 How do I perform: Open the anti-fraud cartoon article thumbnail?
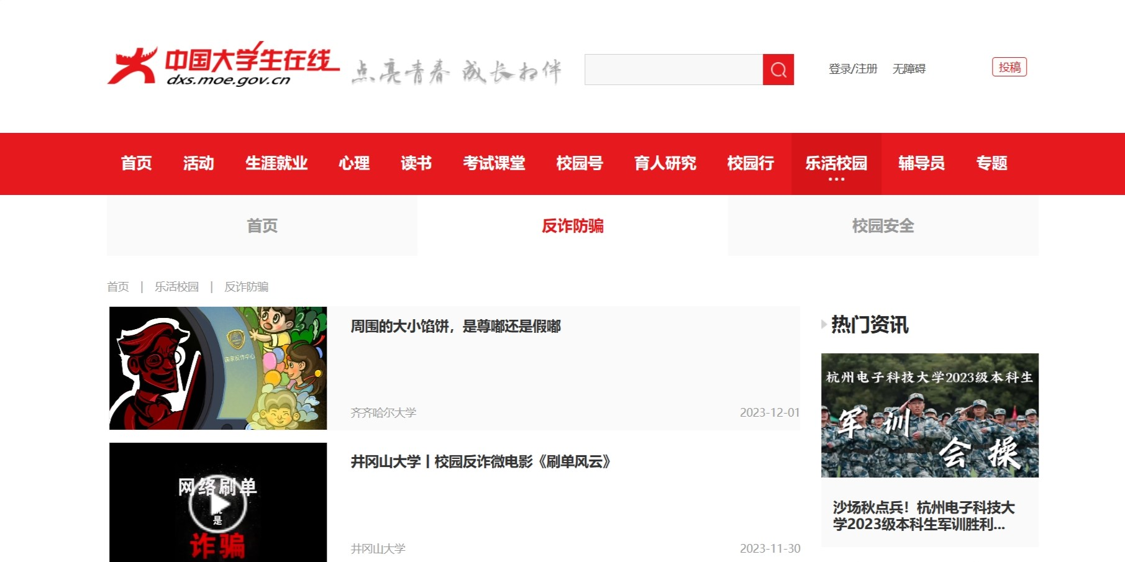pyautogui.click(x=218, y=368)
